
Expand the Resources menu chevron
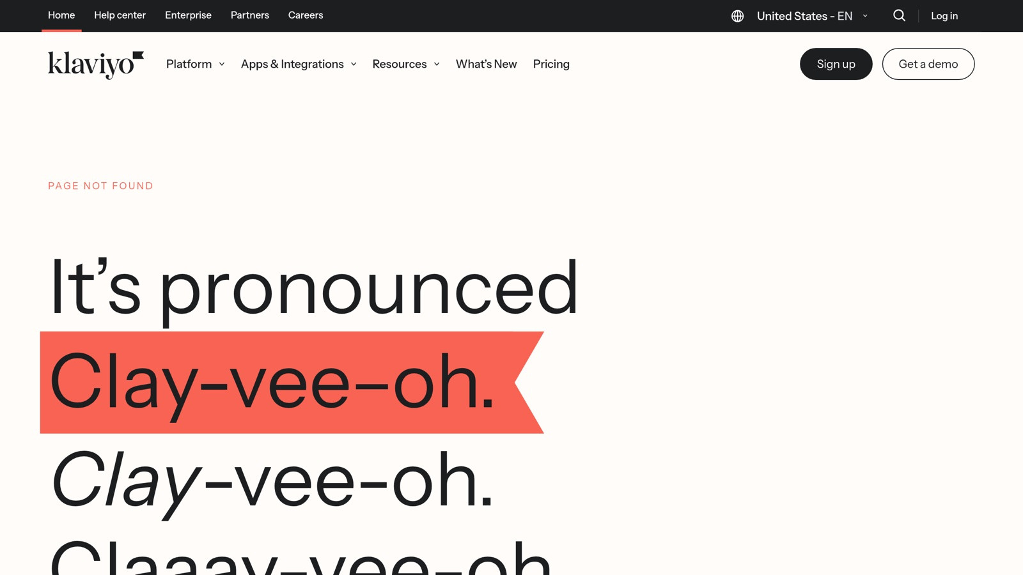[x=437, y=65]
